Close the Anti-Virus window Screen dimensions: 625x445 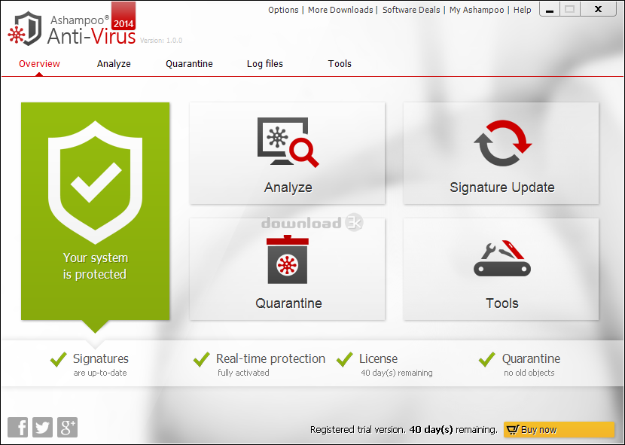(x=598, y=9)
